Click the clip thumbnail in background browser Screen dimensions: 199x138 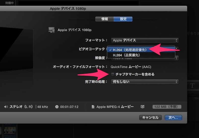(10, 130)
